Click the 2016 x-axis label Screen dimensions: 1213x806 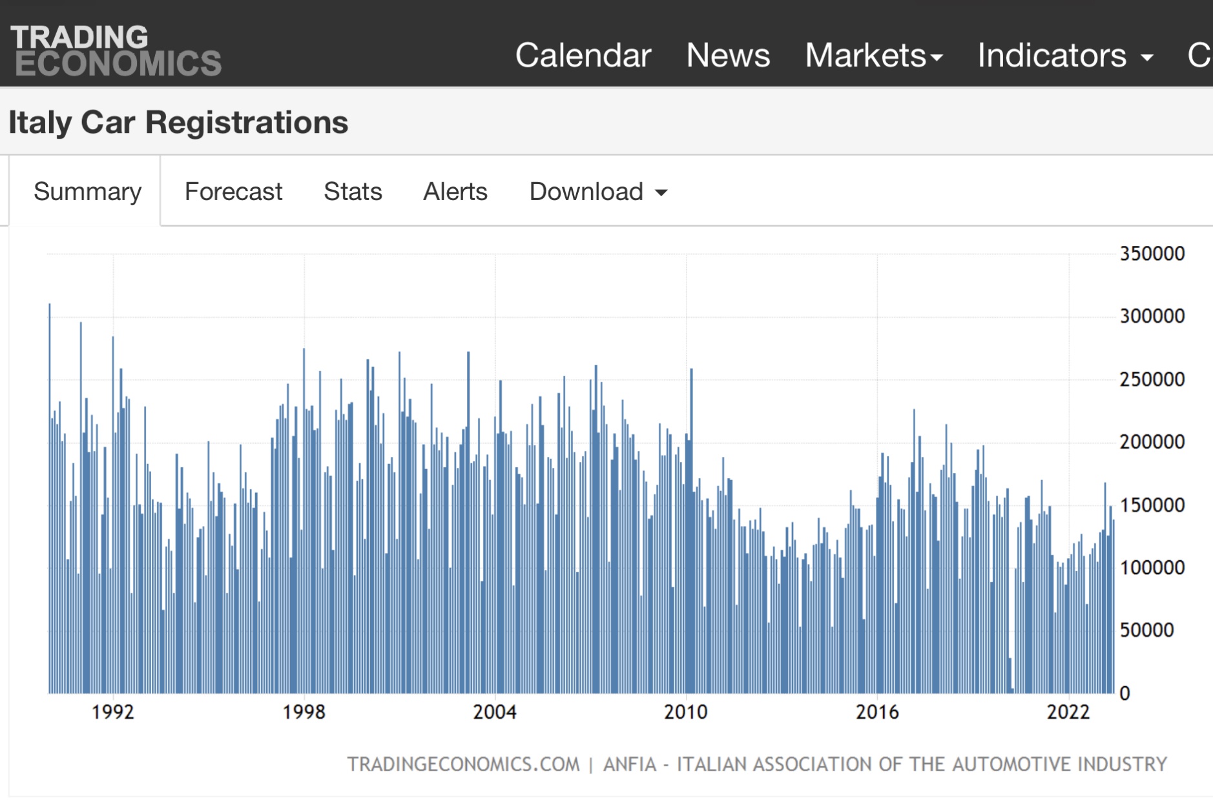pyautogui.click(x=877, y=712)
